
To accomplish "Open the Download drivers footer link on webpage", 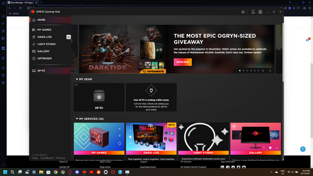I will [148, 167].
